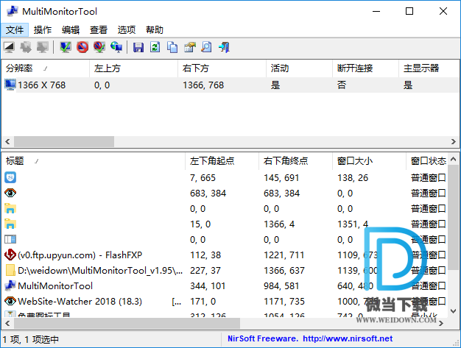Open the 操作 menu
461x348 pixels.
(43, 29)
